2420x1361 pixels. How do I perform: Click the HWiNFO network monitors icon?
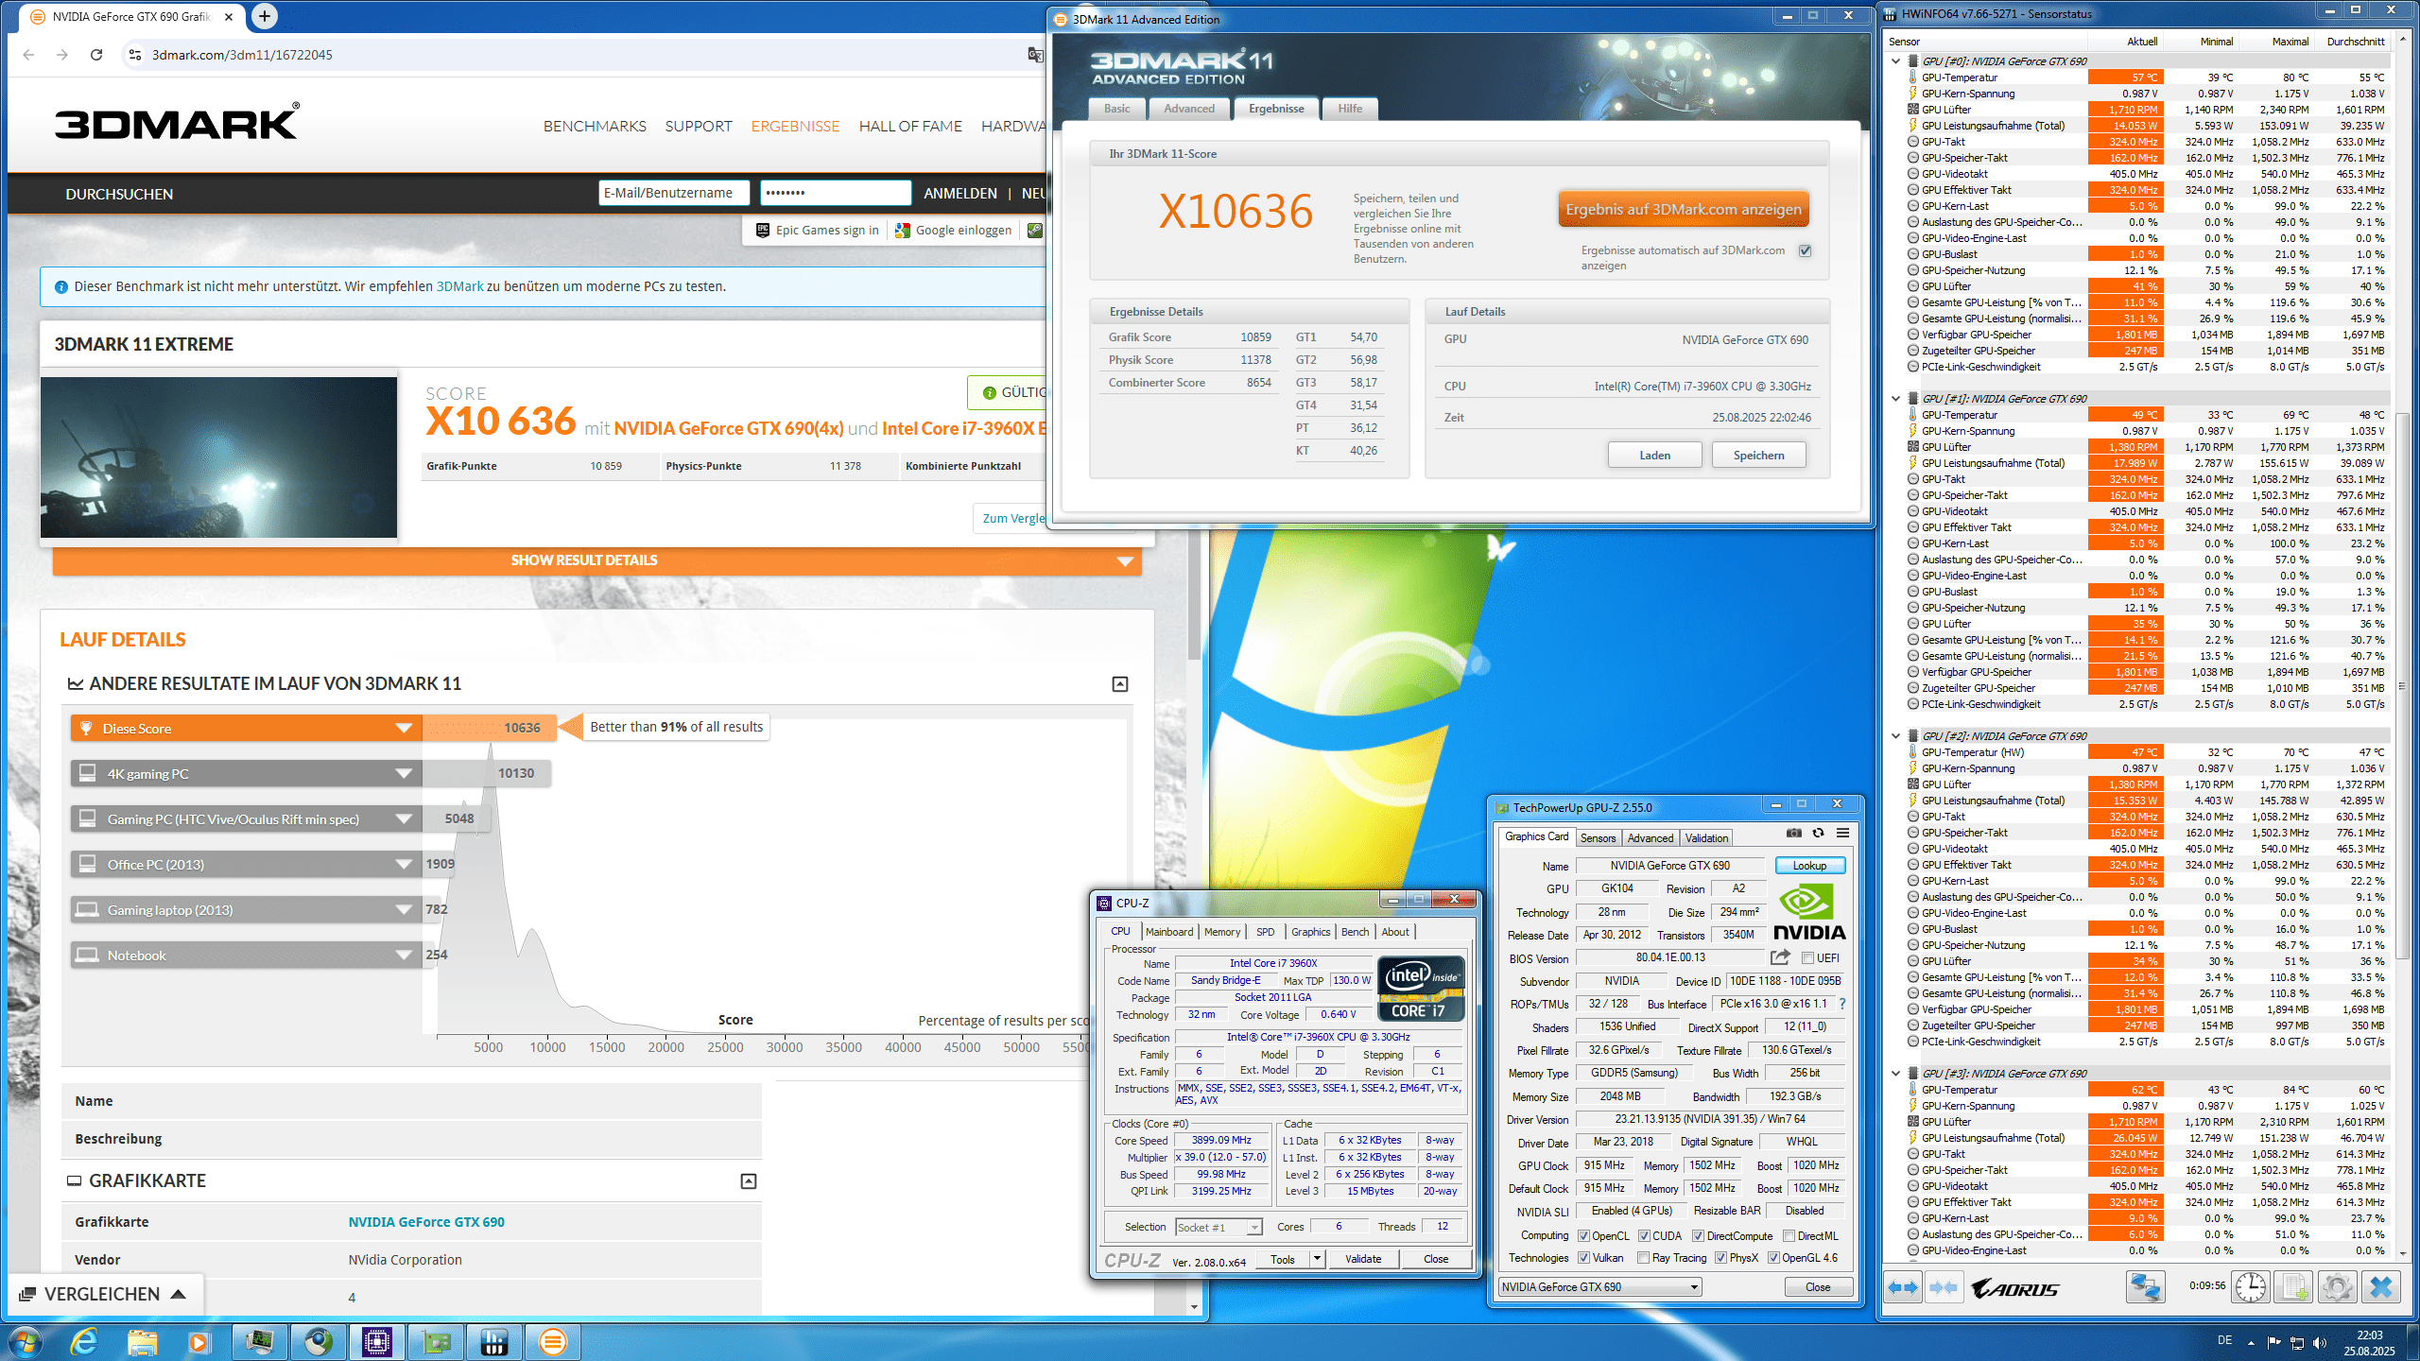pos(2145,1287)
